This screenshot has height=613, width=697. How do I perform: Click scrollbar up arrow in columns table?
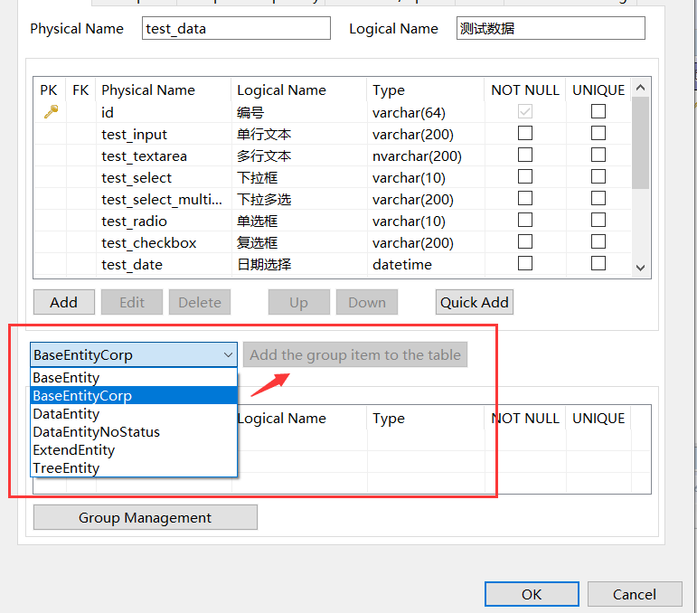[x=641, y=88]
